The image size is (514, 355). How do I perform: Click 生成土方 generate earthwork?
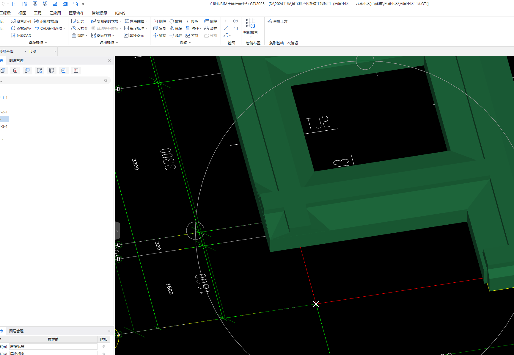coord(277,21)
